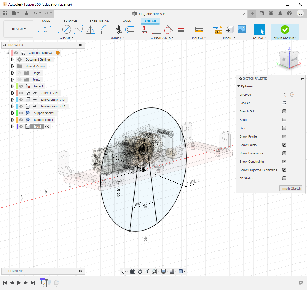
Task: Click the green FINISH SKETCH checkmark
Action: click(x=285, y=29)
